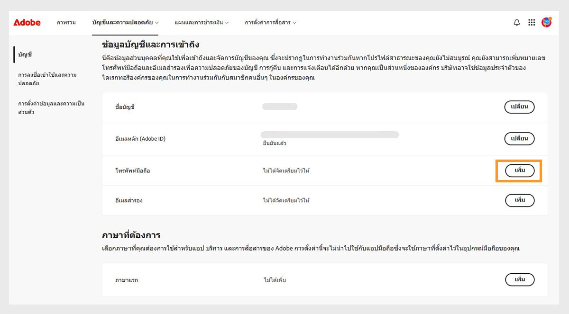Expand the บัญชีและความปลอดภัย dropdown menu
569x314 pixels.
pyautogui.click(x=124, y=22)
